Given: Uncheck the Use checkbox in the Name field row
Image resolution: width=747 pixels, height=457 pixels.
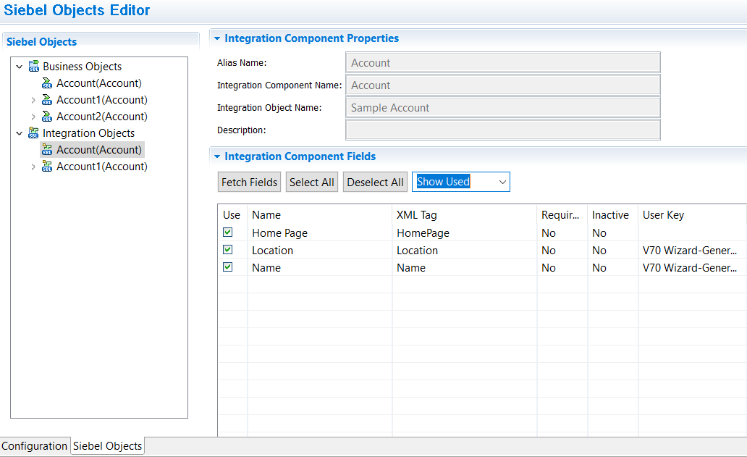Looking at the screenshot, I should 228,267.
